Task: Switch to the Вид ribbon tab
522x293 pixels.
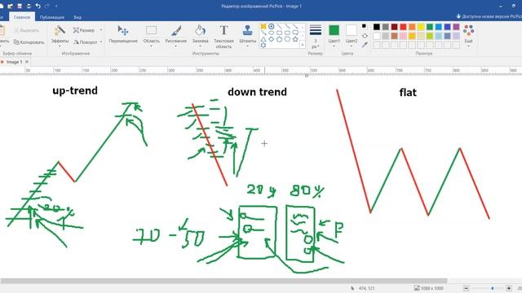Action: tap(77, 17)
